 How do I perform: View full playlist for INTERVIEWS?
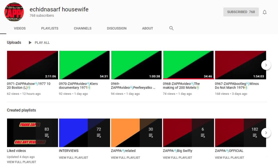(x=73, y=158)
